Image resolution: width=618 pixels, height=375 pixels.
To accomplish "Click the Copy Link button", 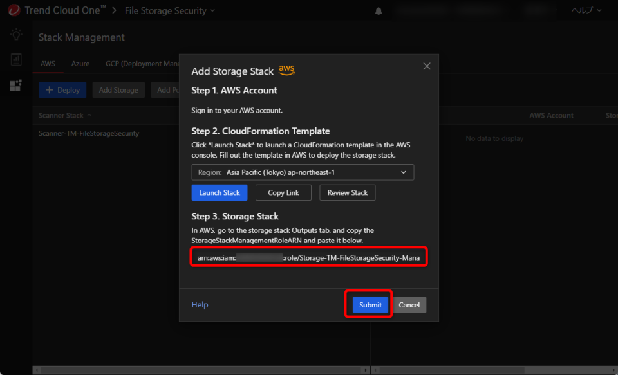I will tap(283, 192).
